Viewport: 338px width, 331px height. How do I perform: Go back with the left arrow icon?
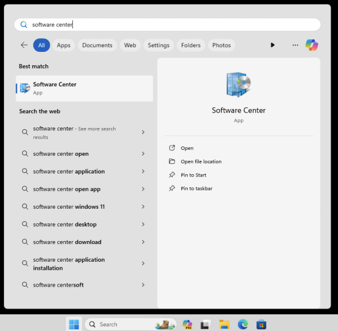pos(24,45)
